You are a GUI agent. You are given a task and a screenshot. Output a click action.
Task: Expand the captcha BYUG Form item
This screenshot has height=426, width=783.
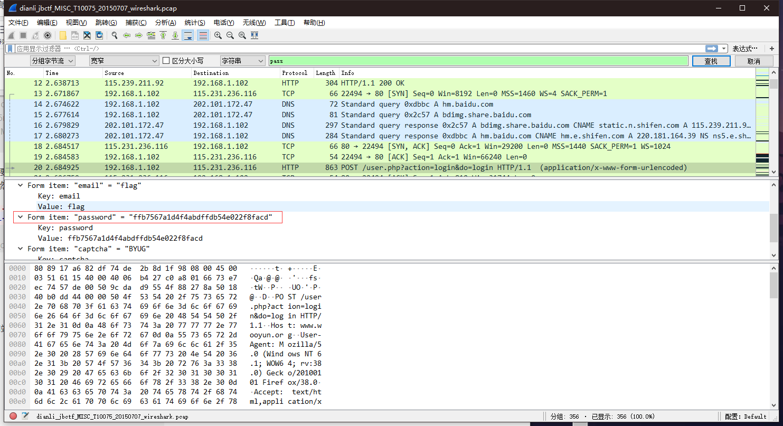[x=20, y=248]
